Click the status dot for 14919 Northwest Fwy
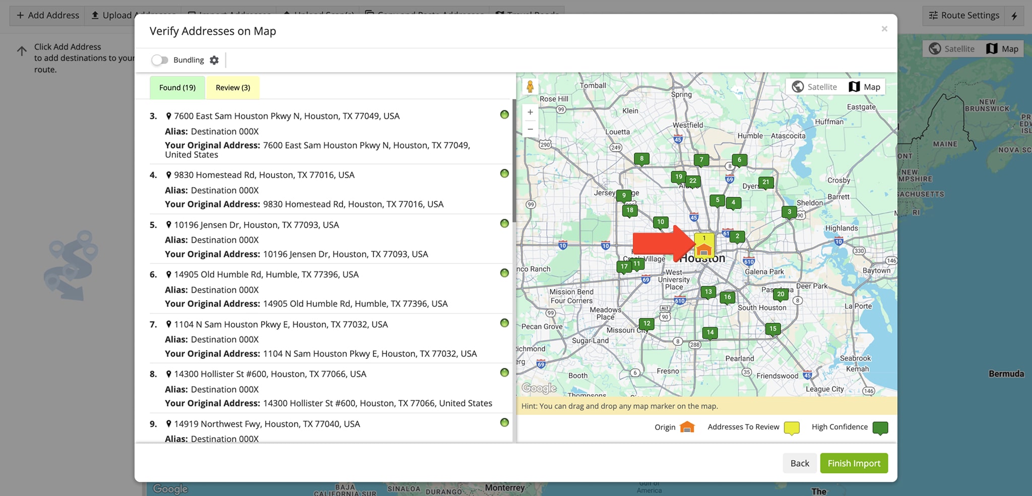This screenshot has width=1032, height=496. 504,422
